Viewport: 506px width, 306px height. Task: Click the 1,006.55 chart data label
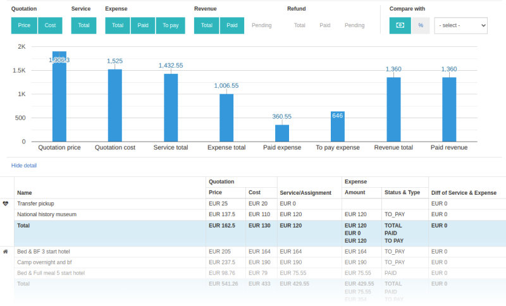[x=226, y=86]
